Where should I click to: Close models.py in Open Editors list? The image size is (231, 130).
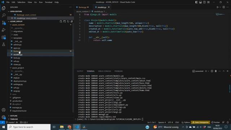click(x=12, y=18)
